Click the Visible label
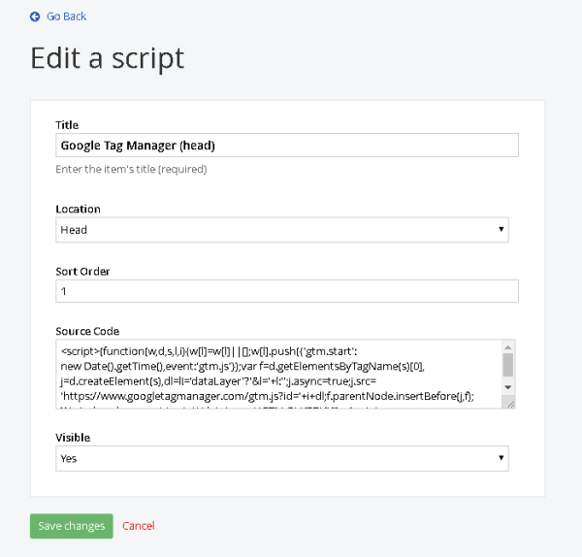 click(73, 438)
